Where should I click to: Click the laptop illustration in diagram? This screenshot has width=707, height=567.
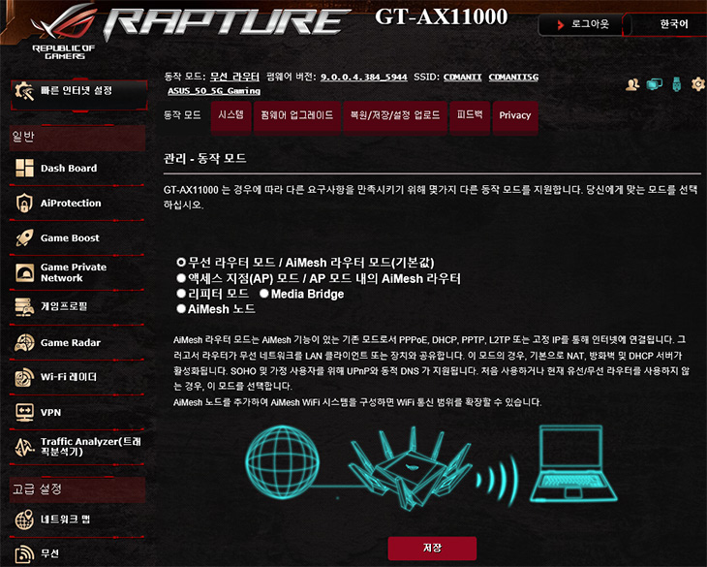click(573, 463)
